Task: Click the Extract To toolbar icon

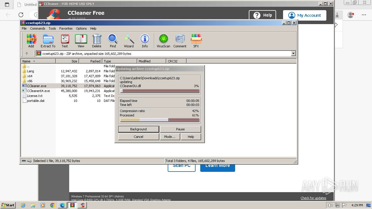Action: [x=48, y=41]
